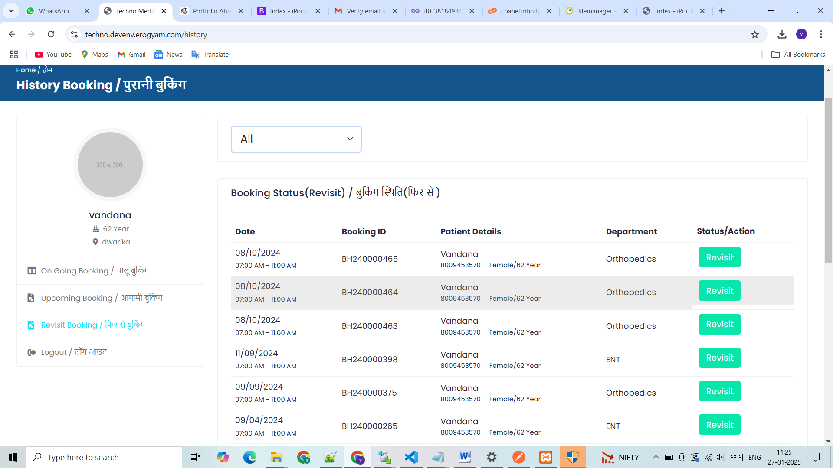Click the taskbar search box
The height and width of the screenshot is (468, 833).
(x=104, y=457)
